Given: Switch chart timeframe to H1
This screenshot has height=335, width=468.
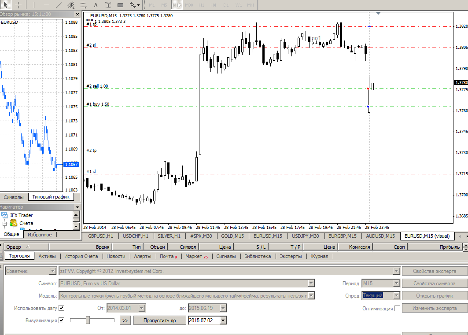Looking at the screenshot, I should coord(202,5).
